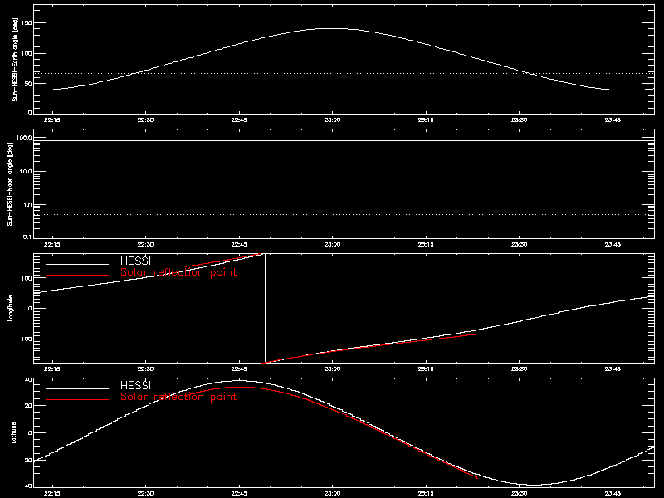The image size is (664, 498).
Task: Click the 0.1 tick label on Sun-HESSI-Noon axis
Action: click(x=27, y=237)
